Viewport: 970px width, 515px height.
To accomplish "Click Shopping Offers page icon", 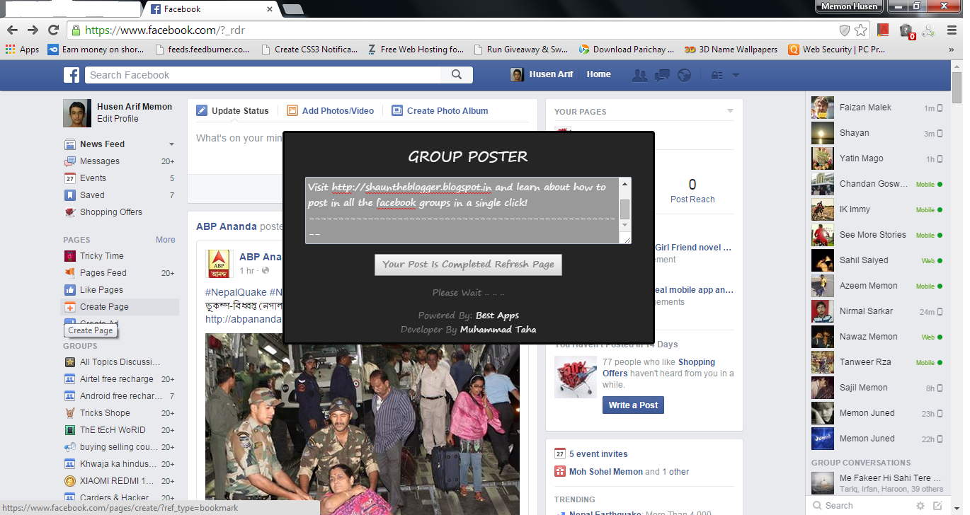I will tap(70, 212).
